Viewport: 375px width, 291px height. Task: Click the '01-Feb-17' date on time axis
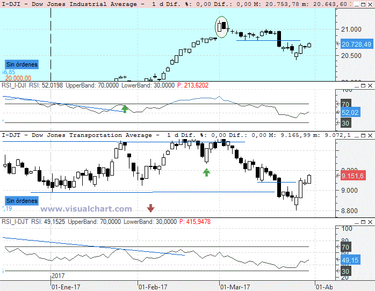coord(153,287)
